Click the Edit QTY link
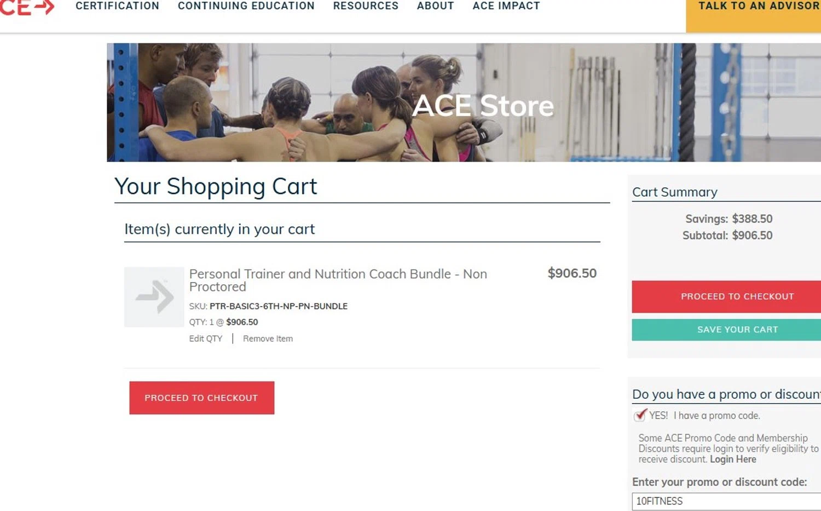 [206, 338]
